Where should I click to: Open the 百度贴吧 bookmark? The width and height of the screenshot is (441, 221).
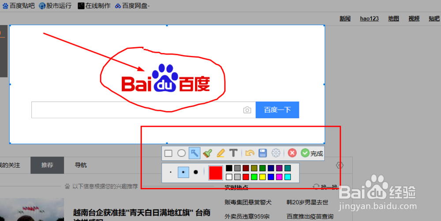click(x=19, y=6)
